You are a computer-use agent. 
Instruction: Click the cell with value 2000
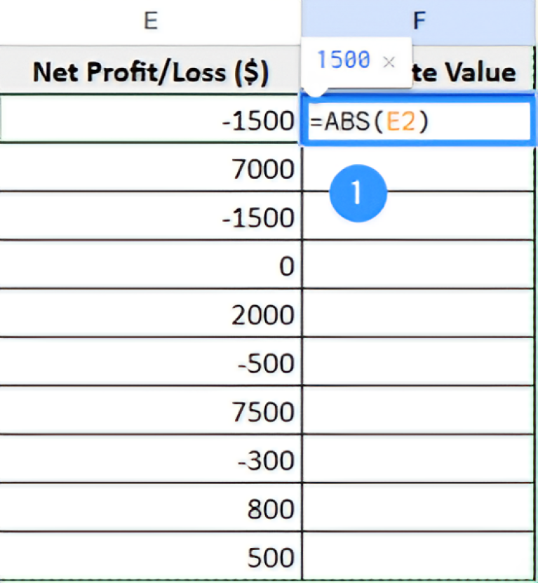(150, 314)
